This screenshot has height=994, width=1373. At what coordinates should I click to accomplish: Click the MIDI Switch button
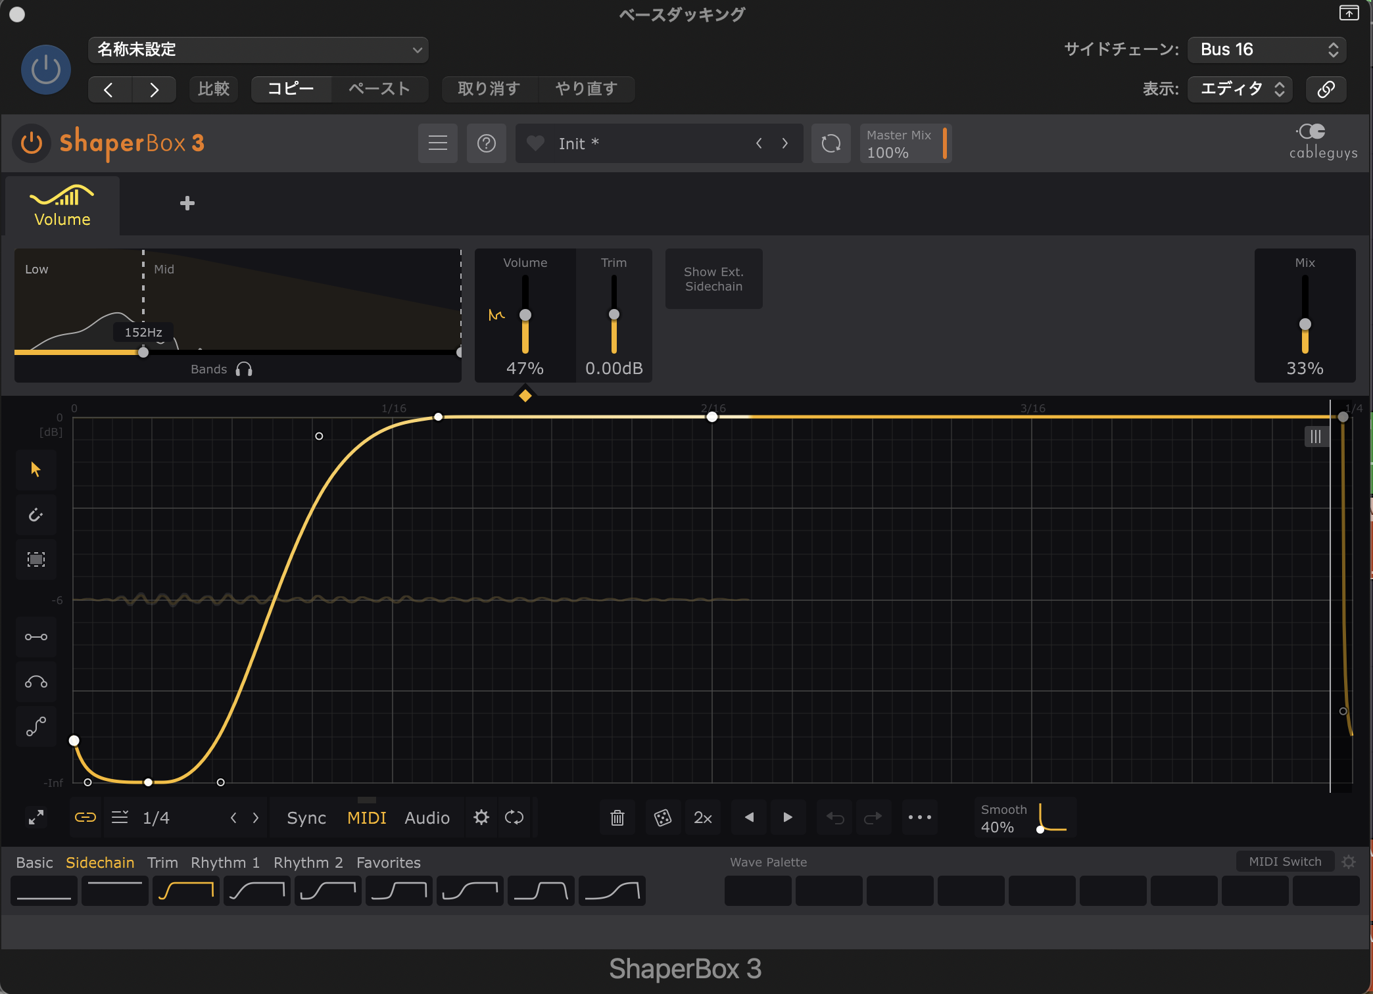click(1285, 861)
